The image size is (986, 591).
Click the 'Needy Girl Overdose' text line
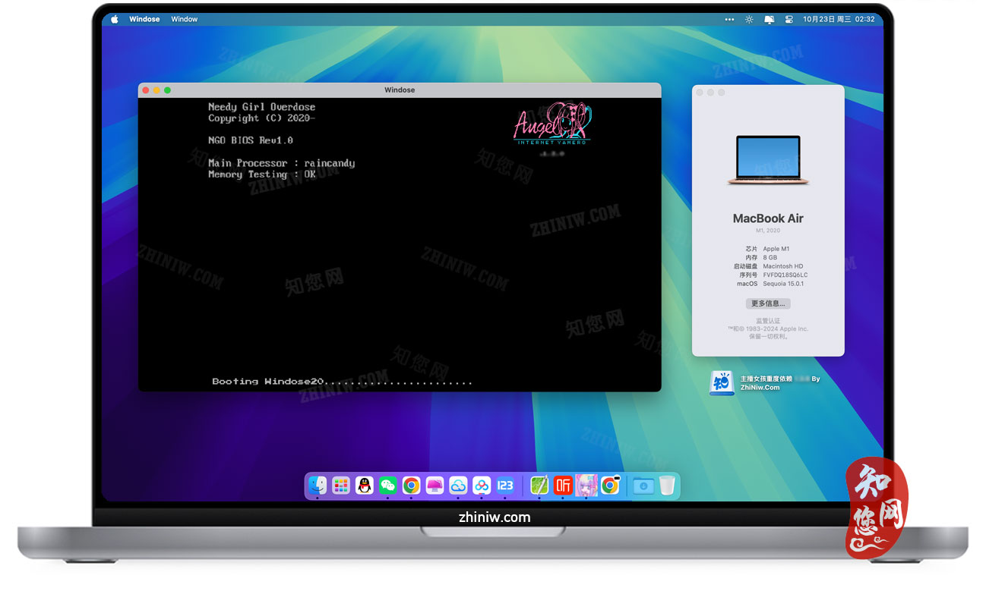pos(261,107)
